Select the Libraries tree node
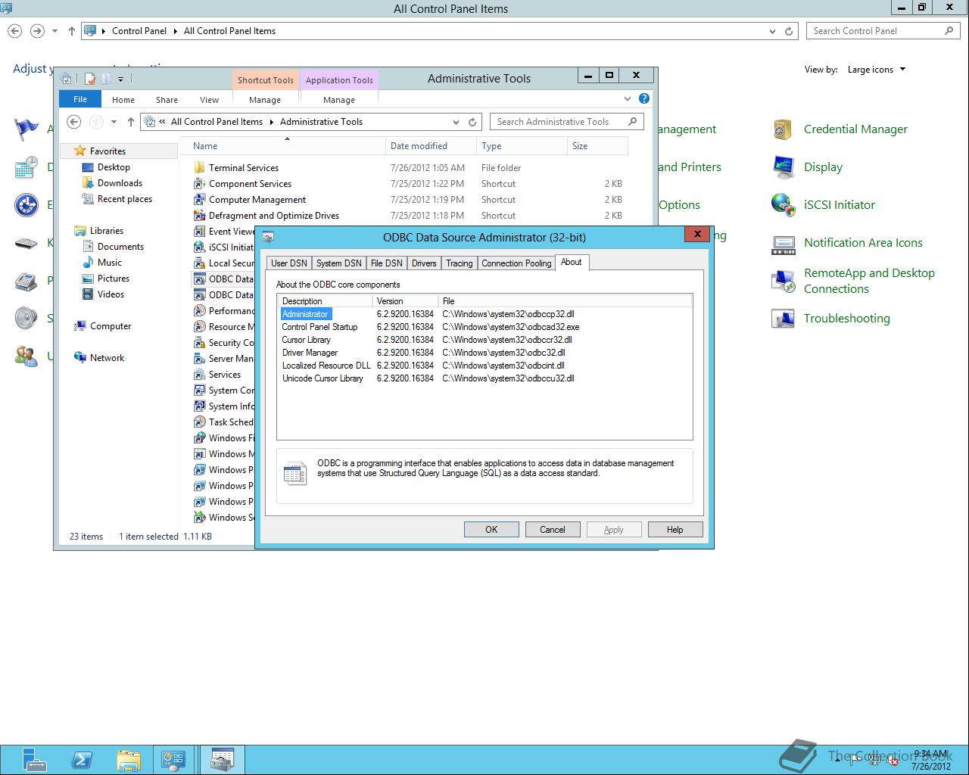The height and width of the screenshot is (775, 969). pyautogui.click(x=106, y=231)
